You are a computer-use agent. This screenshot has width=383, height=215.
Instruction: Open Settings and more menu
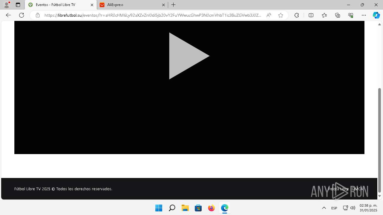coord(364,15)
